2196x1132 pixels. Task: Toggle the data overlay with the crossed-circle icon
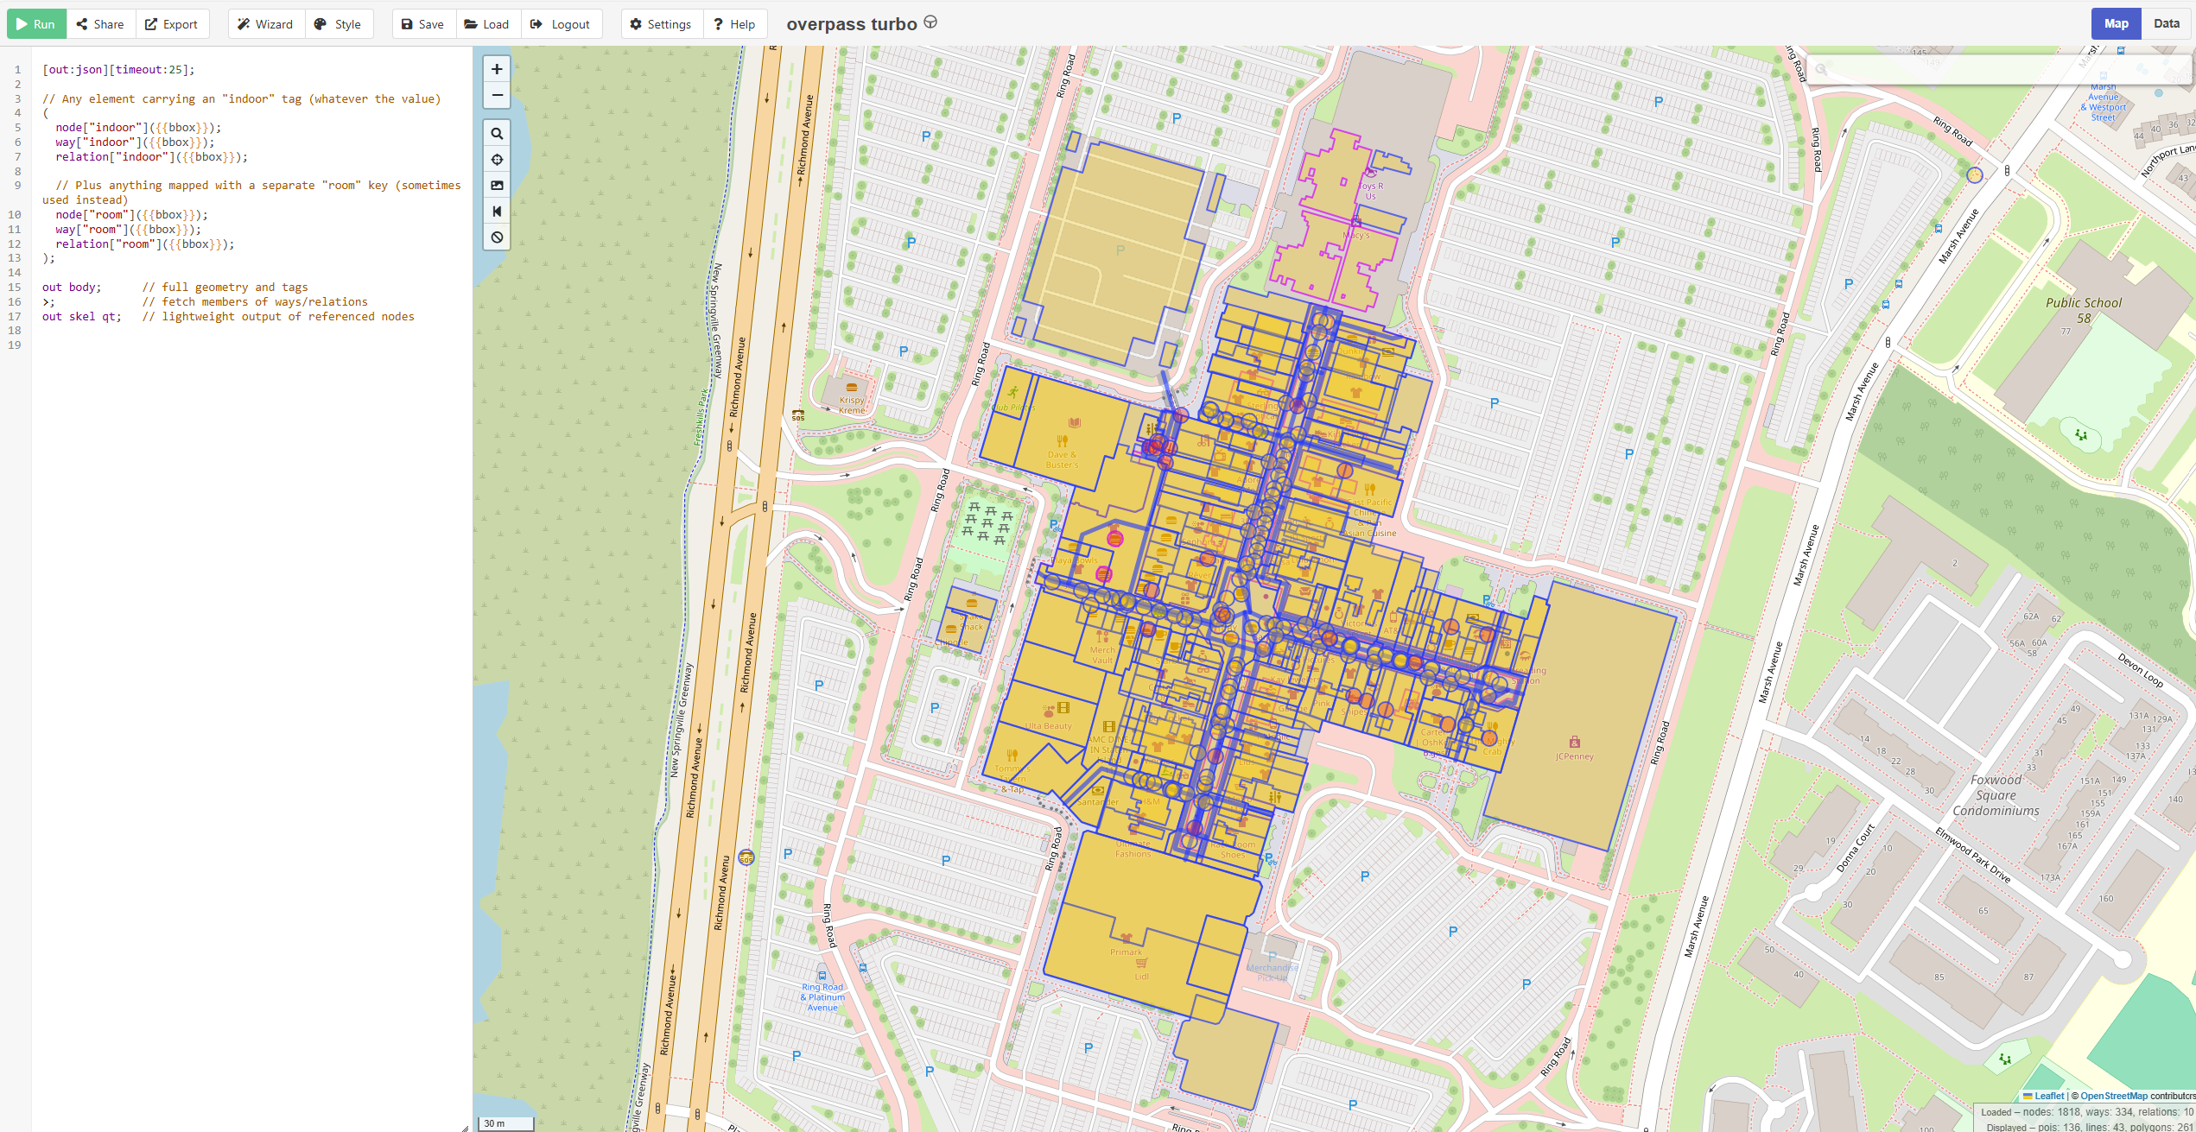pos(497,237)
